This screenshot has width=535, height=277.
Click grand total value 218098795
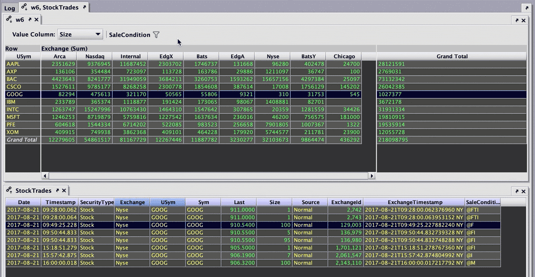pyautogui.click(x=452, y=140)
